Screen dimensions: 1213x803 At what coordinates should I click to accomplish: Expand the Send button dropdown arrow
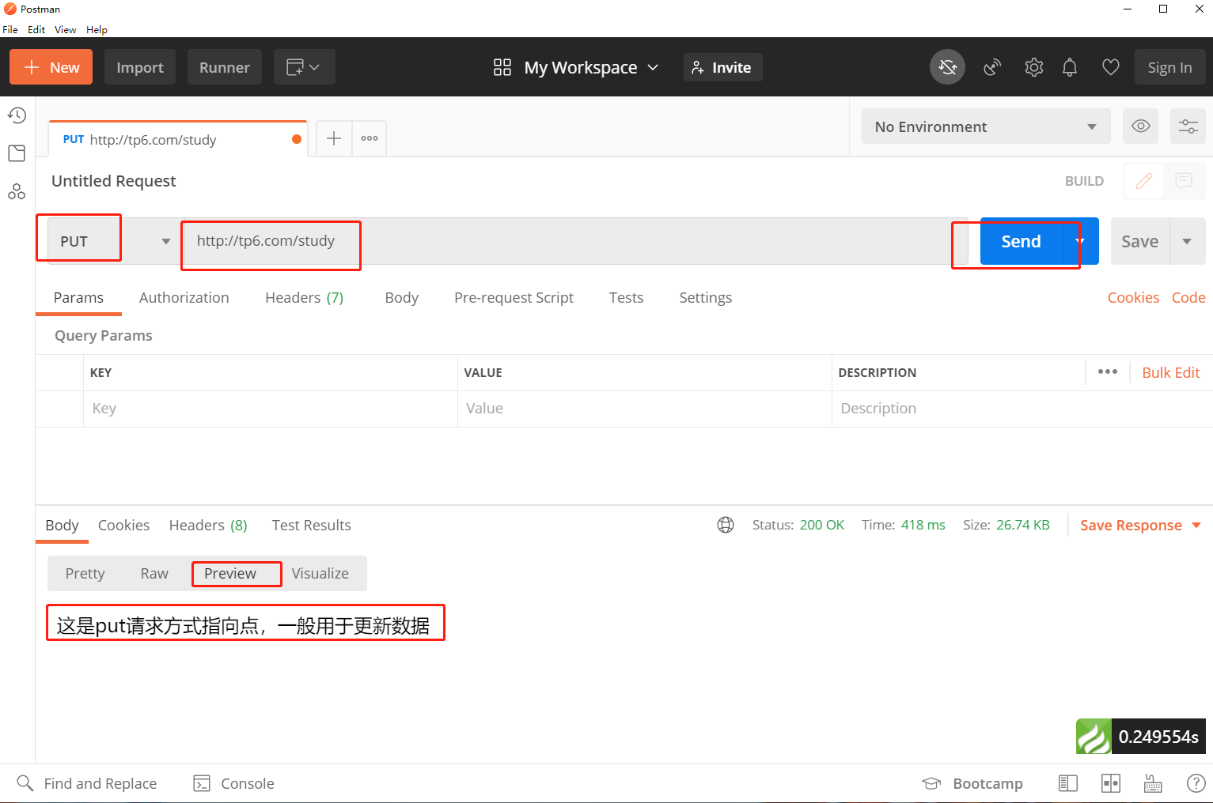coord(1080,241)
